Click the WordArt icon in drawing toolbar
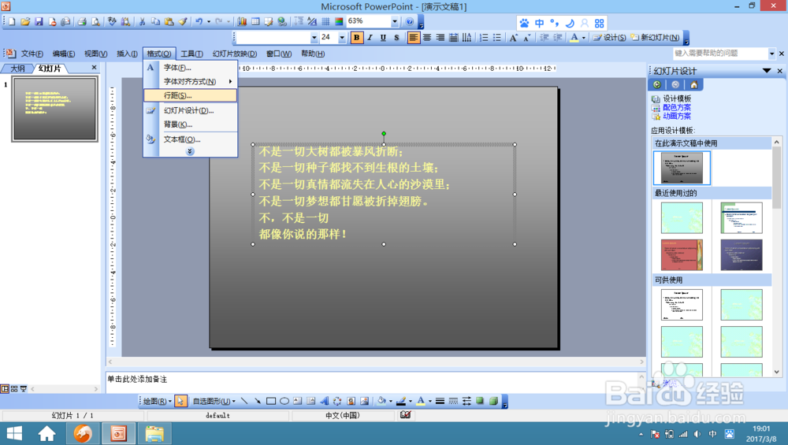The image size is (788, 445). [324, 401]
